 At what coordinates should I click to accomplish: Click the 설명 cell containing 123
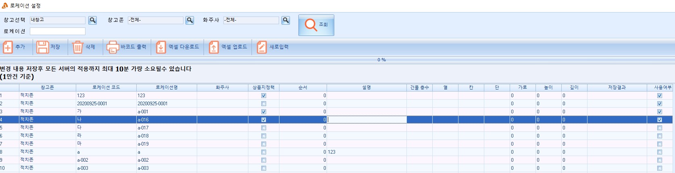tap(366, 152)
